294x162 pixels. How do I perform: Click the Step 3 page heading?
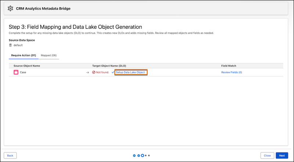point(75,27)
